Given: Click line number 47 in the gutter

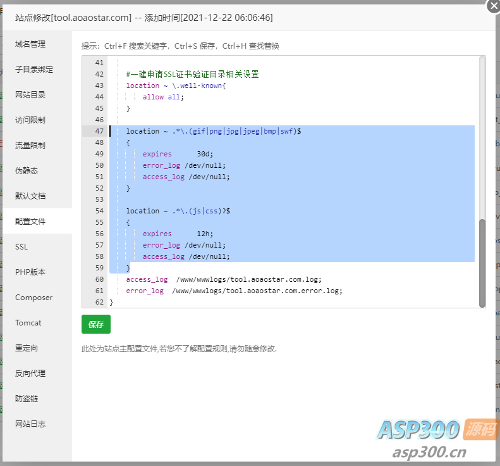Looking at the screenshot, I should 99,131.
